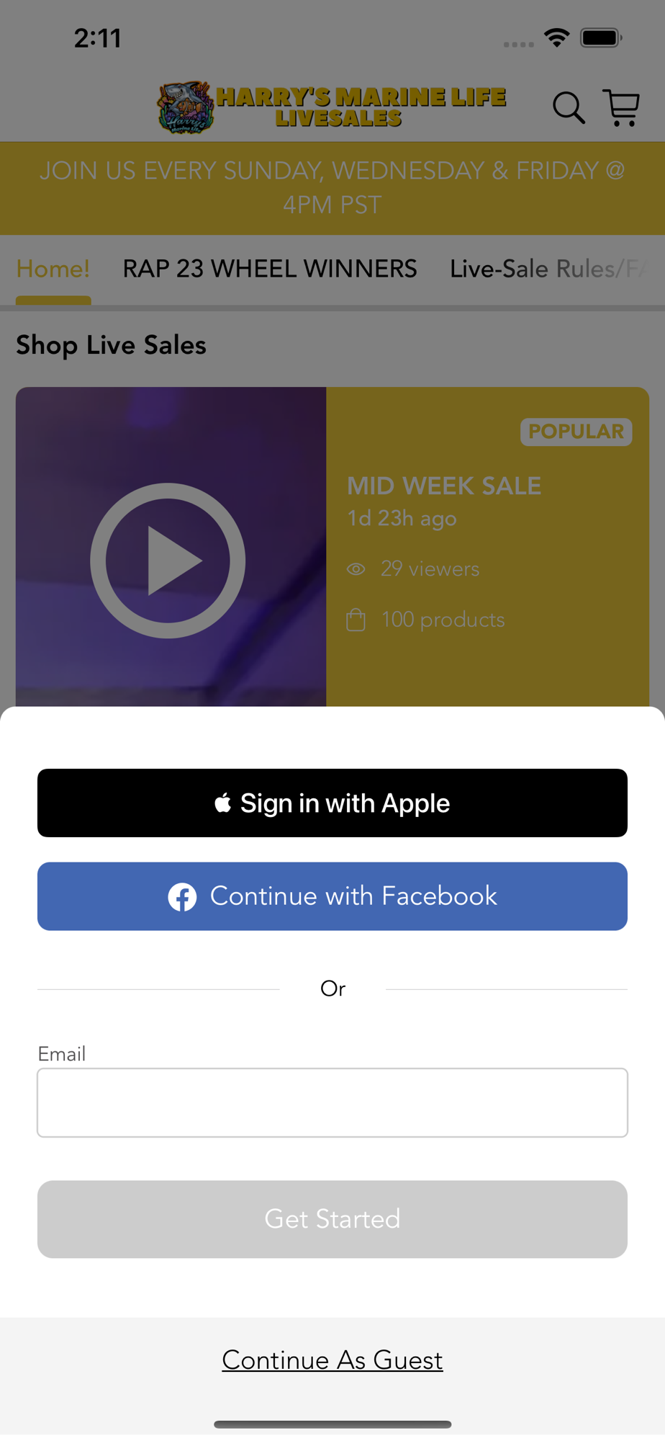The width and height of the screenshot is (665, 1441).
Task: Click the Wi-Fi status icon
Action: tap(557, 37)
